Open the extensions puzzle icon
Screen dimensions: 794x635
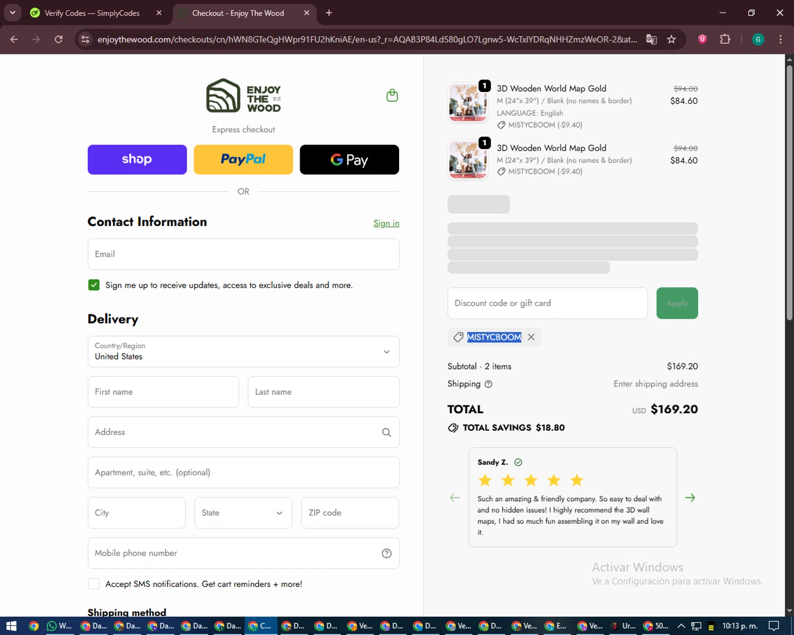coord(725,39)
